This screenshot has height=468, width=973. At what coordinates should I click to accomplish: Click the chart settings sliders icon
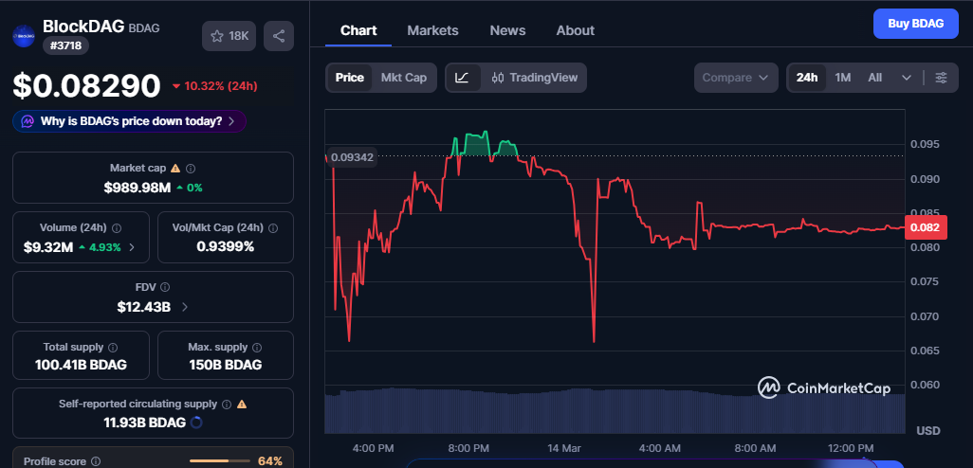(942, 78)
